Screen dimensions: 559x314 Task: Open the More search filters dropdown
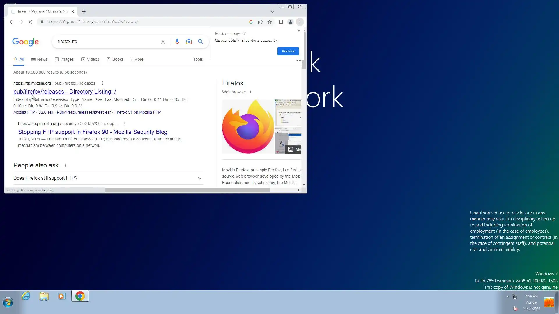[137, 59]
